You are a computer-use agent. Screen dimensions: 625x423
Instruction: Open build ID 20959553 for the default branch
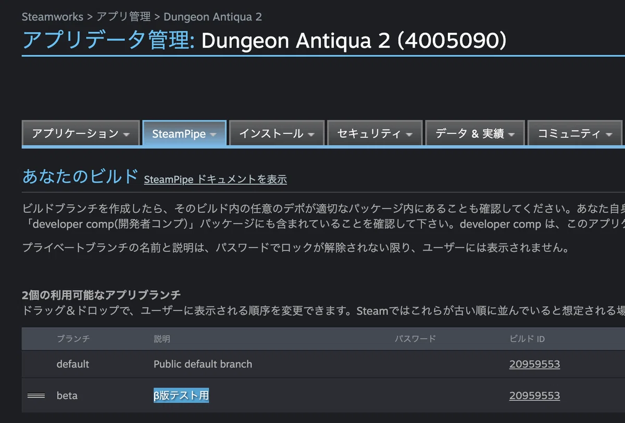pyautogui.click(x=534, y=364)
